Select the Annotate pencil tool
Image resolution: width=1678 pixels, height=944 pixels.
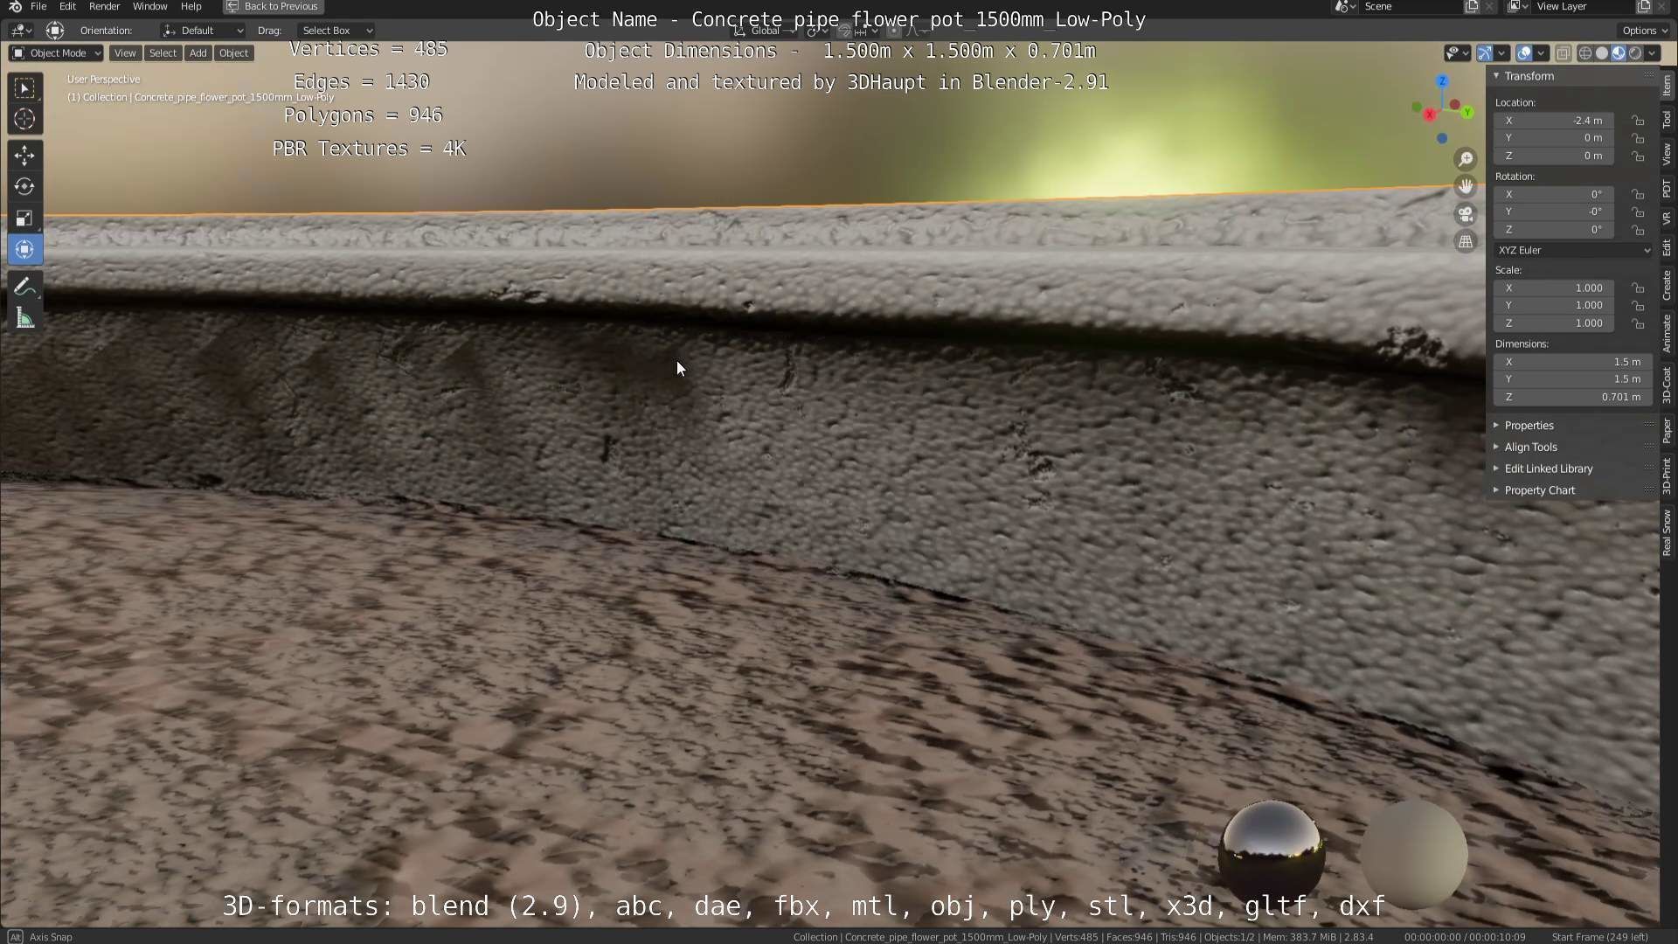tap(24, 288)
